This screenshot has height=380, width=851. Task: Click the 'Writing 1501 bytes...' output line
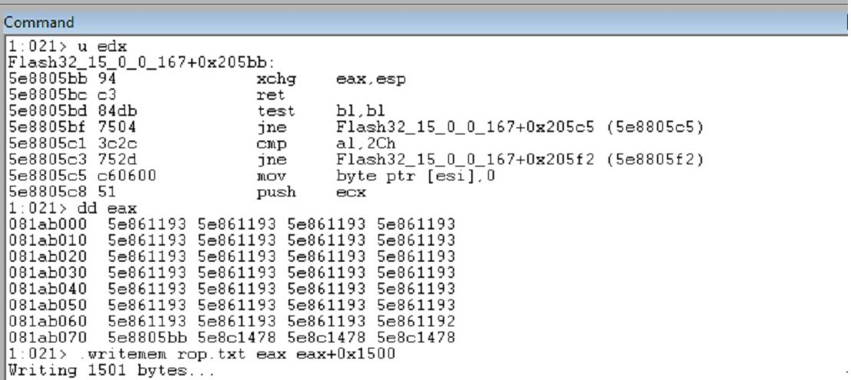click(x=112, y=371)
